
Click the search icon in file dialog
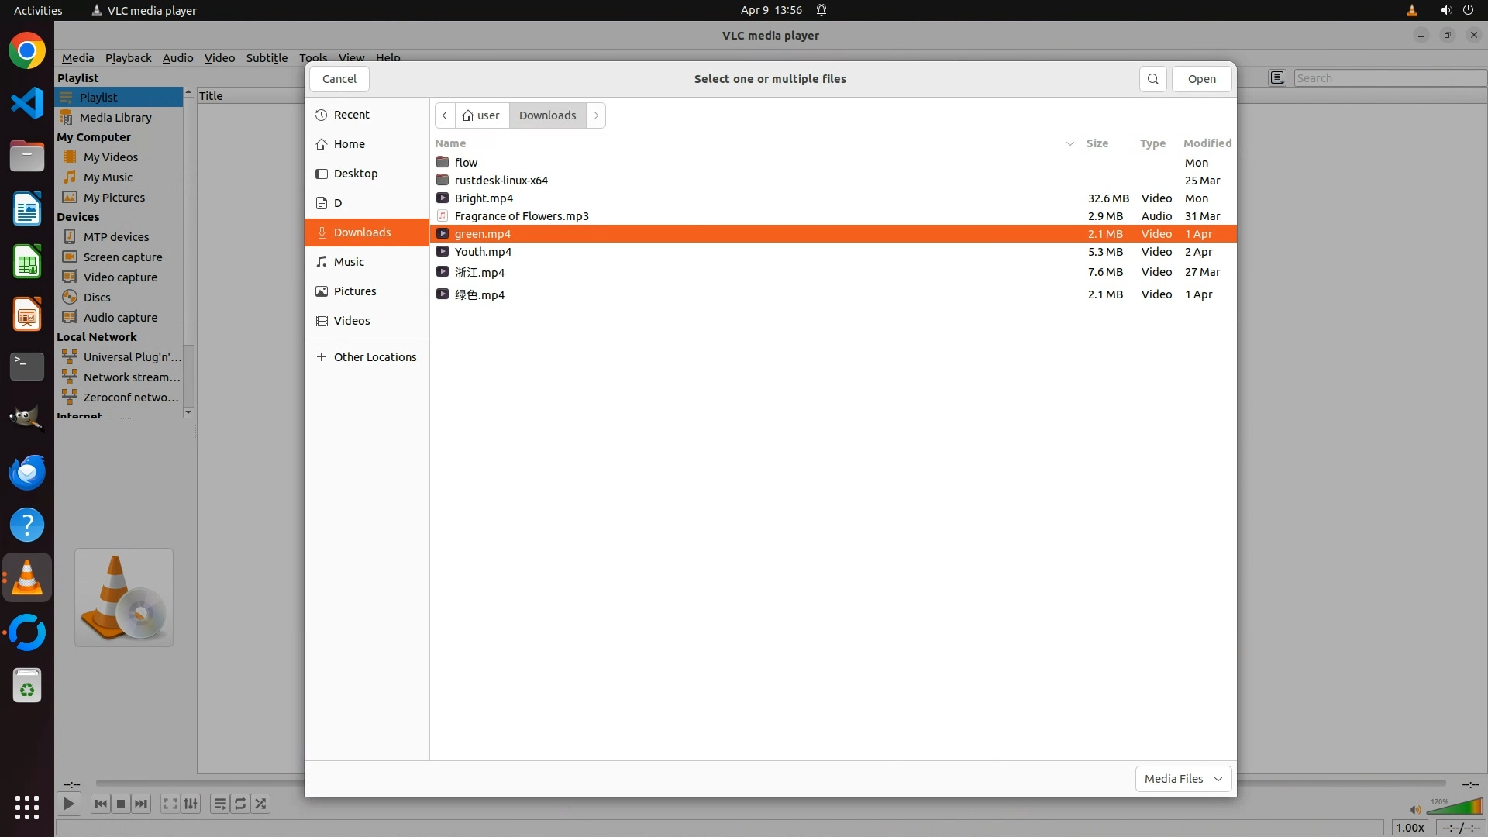[1152, 79]
